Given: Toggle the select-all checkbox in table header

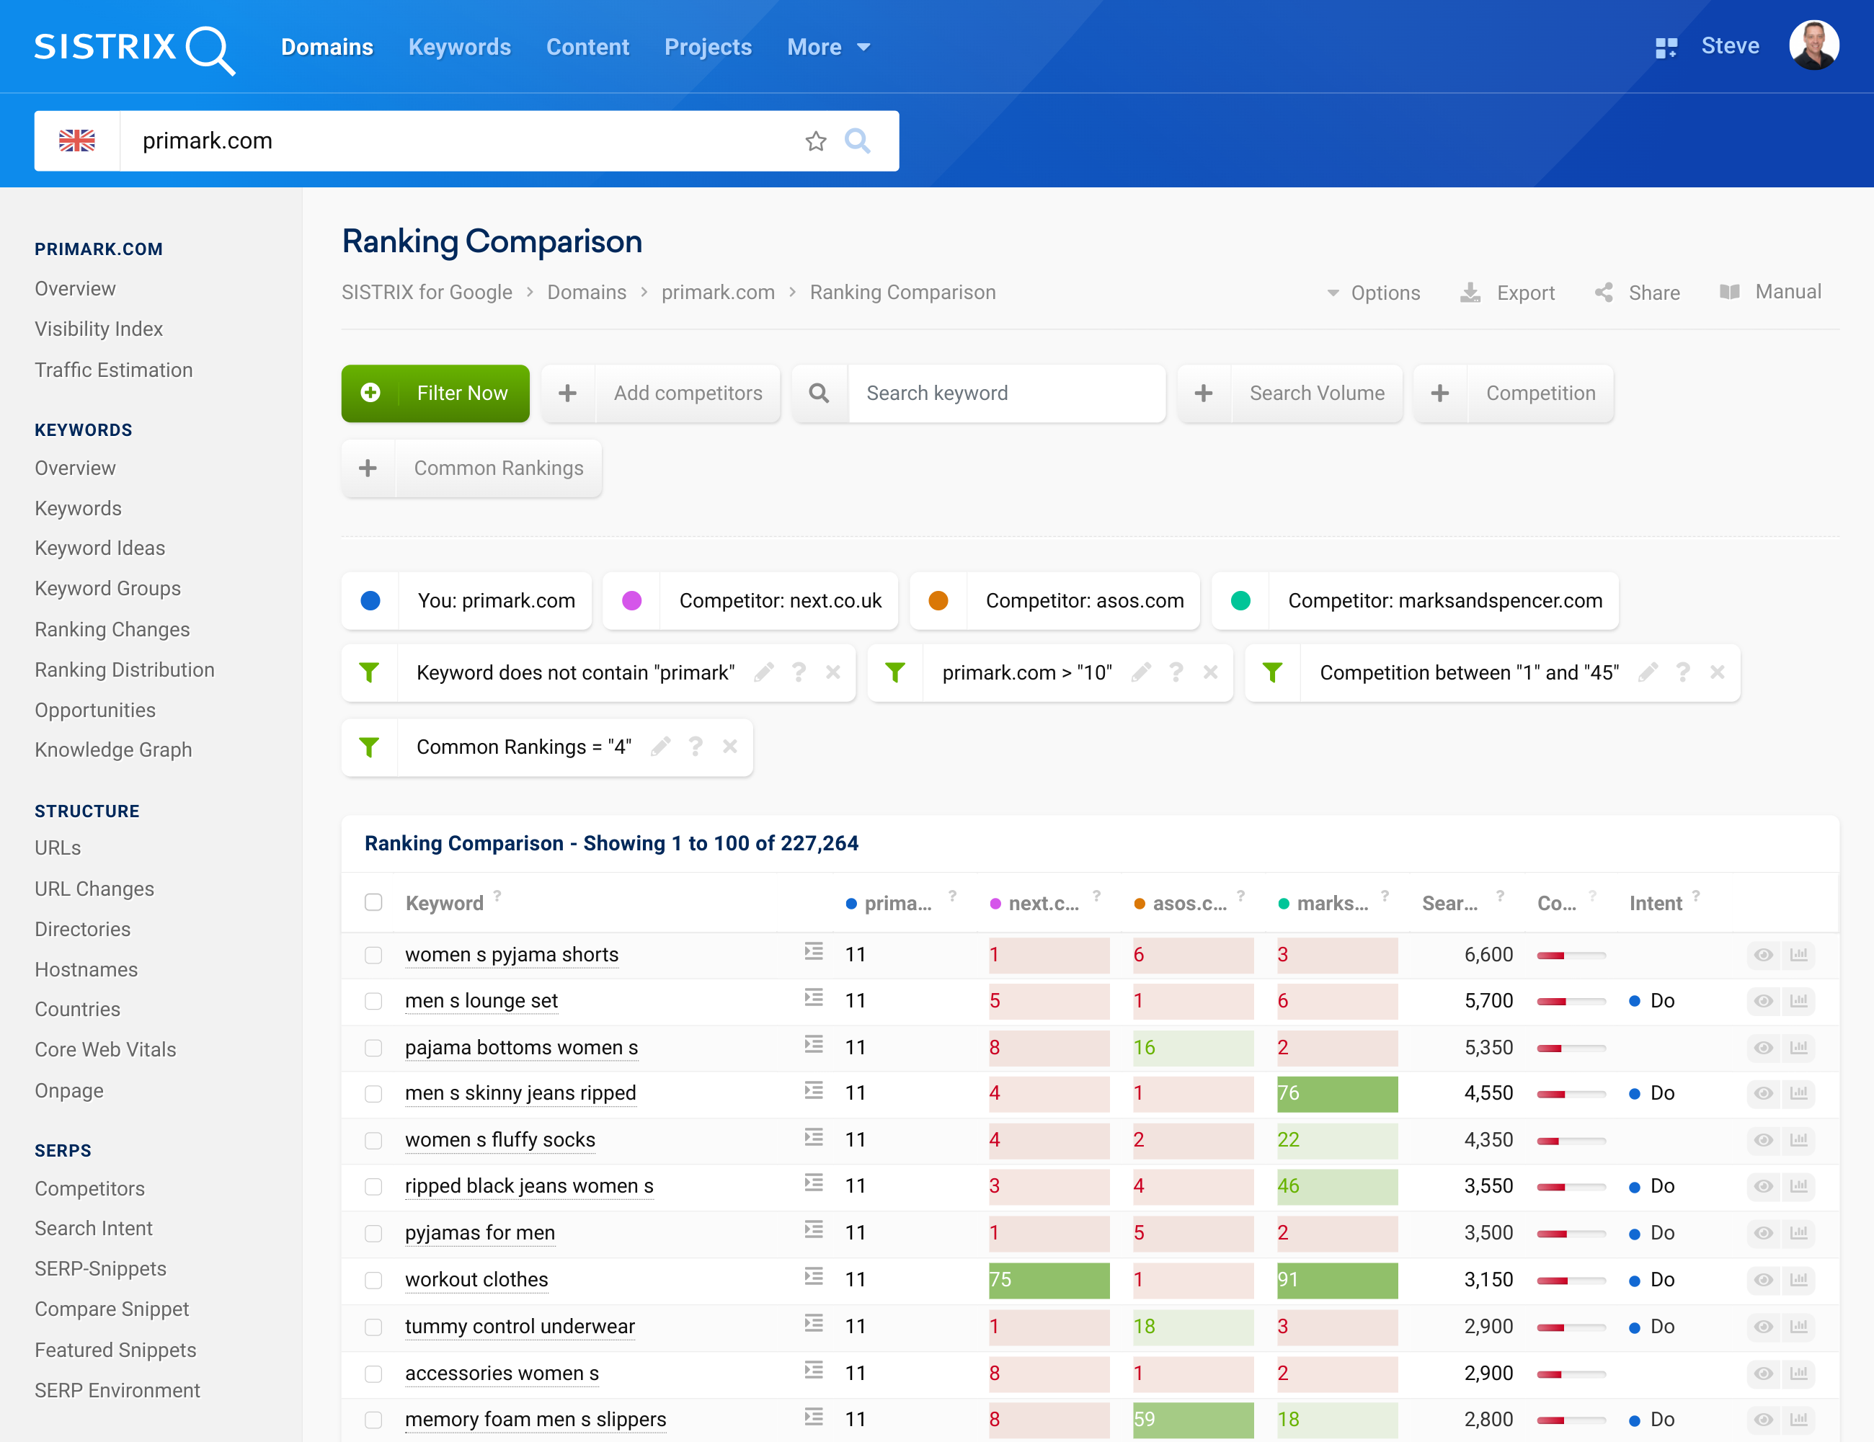Looking at the screenshot, I should pyautogui.click(x=374, y=904).
